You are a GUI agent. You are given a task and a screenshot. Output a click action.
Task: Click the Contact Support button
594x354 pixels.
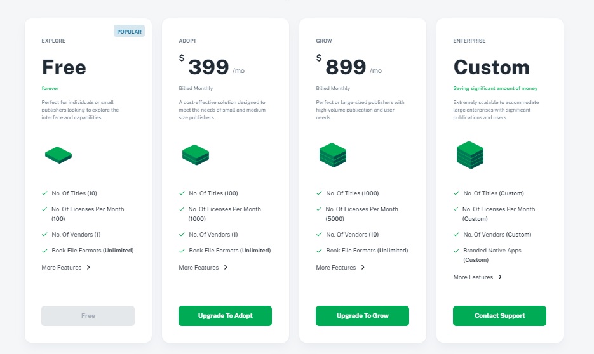(499, 316)
